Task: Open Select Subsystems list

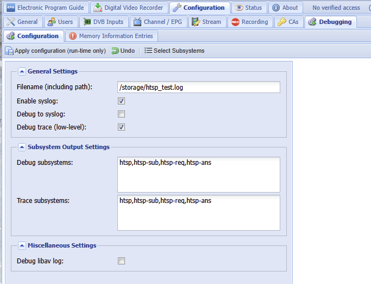Action: click(x=174, y=51)
